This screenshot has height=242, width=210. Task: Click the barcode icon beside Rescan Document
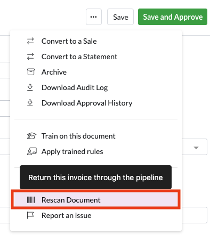pyautogui.click(x=31, y=200)
